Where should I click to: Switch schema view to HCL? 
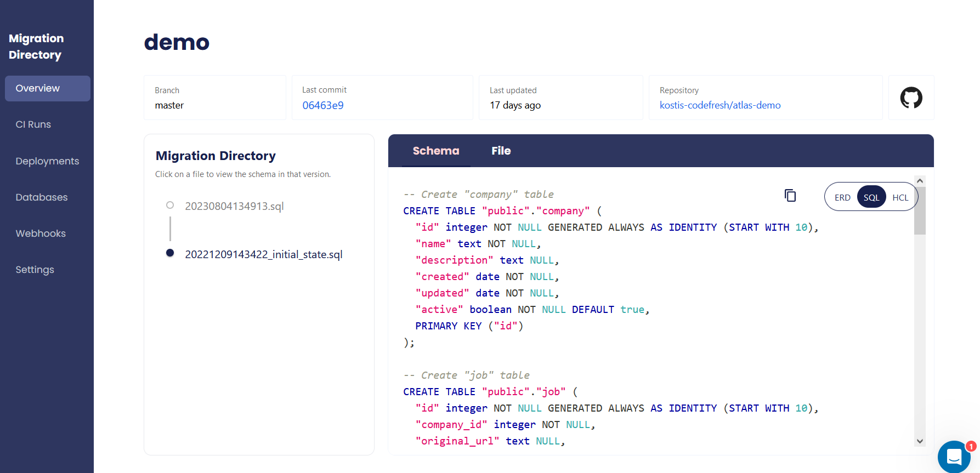(x=900, y=197)
